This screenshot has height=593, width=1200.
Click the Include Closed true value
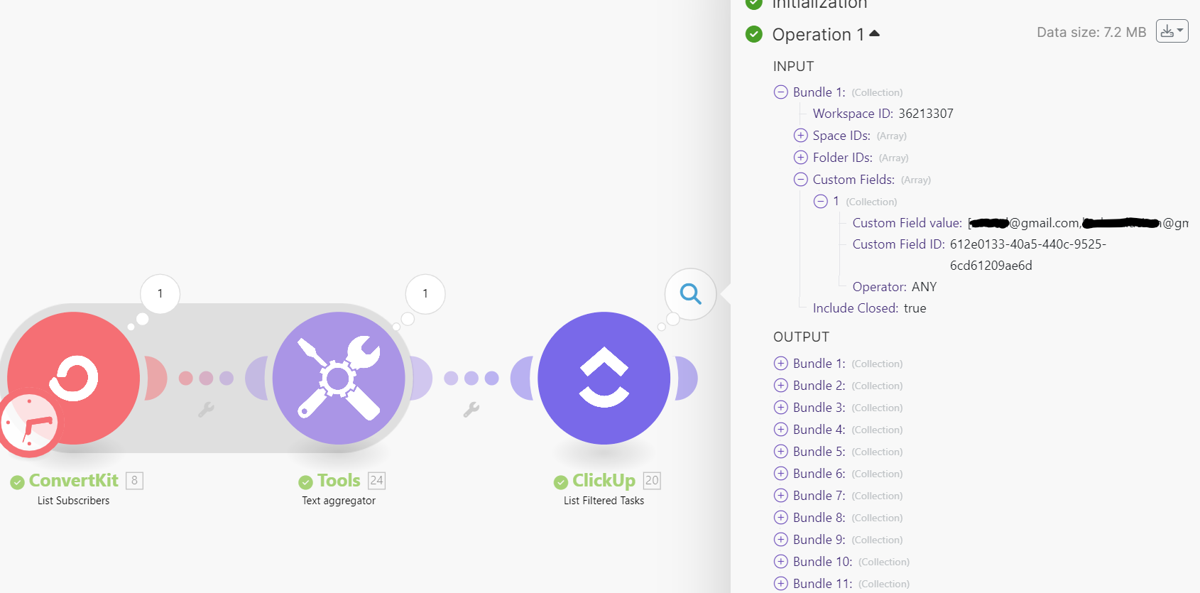pos(915,308)
